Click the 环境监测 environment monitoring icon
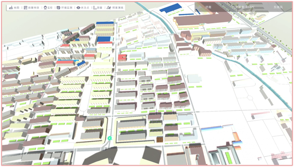This screenshot has height=167, width=294. (59, 8)
